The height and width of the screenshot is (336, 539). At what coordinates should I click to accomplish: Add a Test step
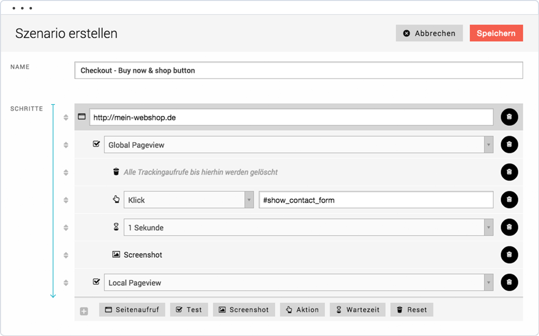(x=189, y=310)
